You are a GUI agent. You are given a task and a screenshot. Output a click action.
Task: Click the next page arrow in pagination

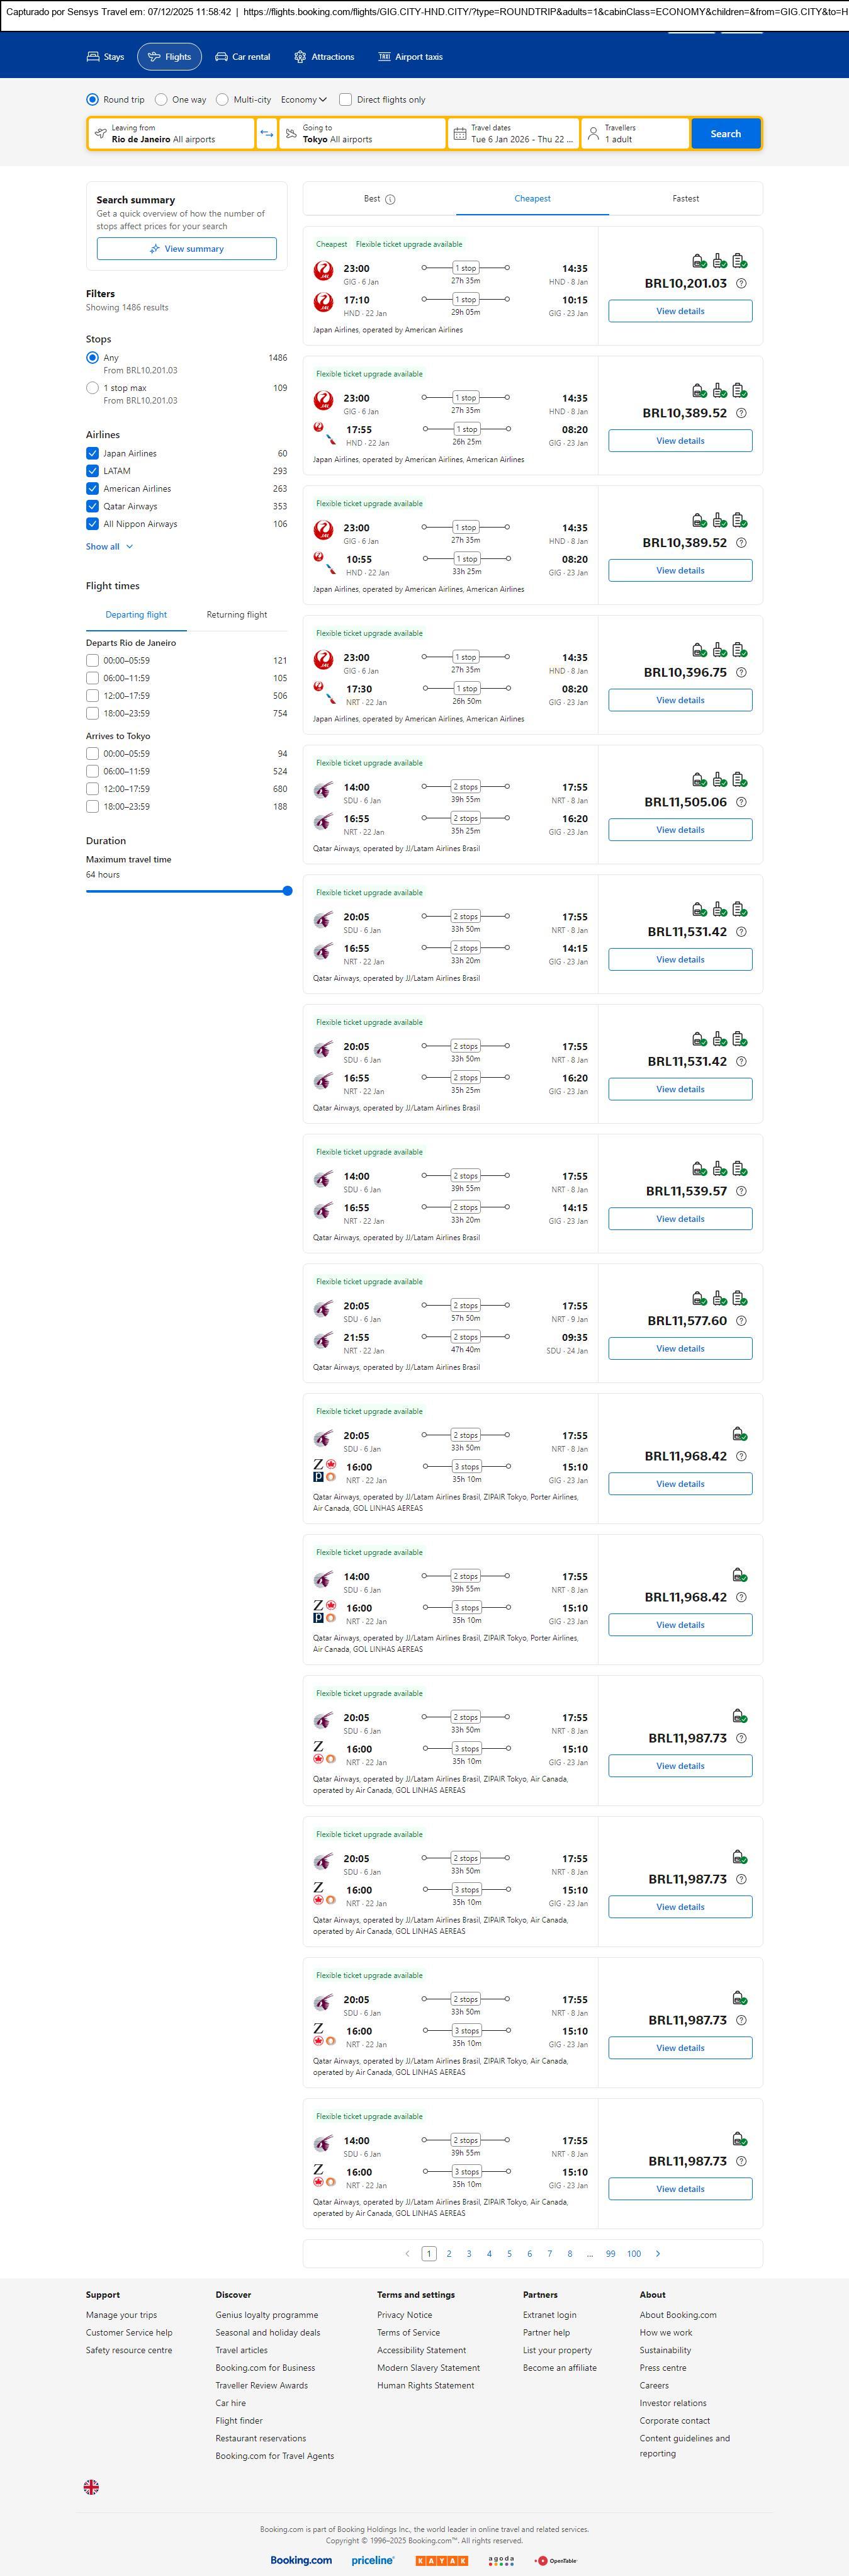pos(657,2253)
